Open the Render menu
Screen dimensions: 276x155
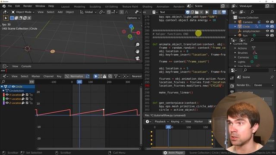[x=28, y=6]
